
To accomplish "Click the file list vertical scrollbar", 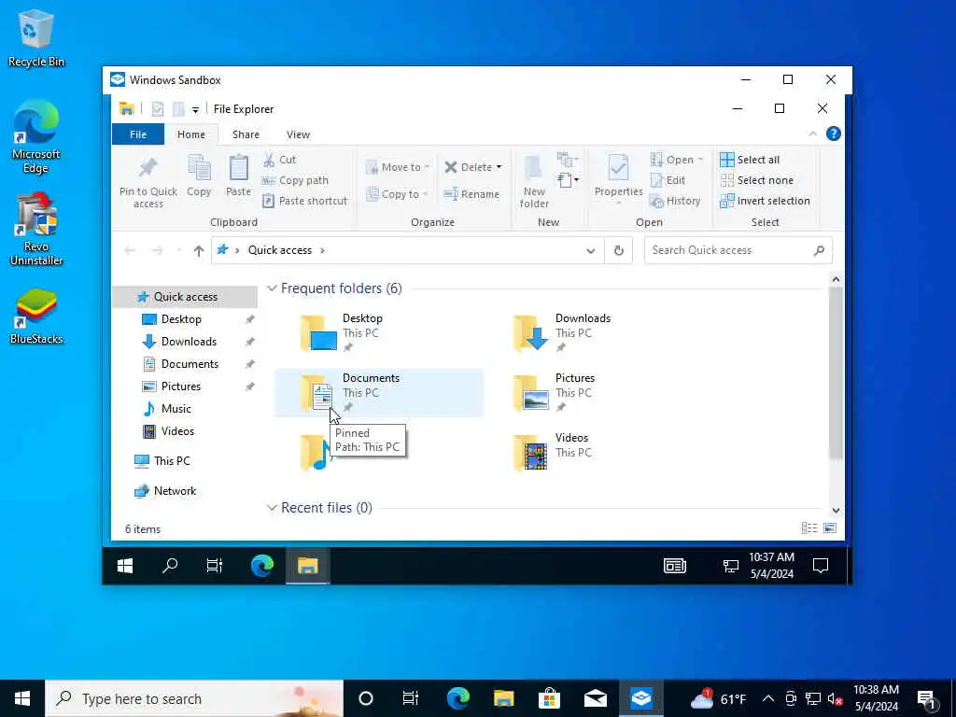I will (836, 373).
